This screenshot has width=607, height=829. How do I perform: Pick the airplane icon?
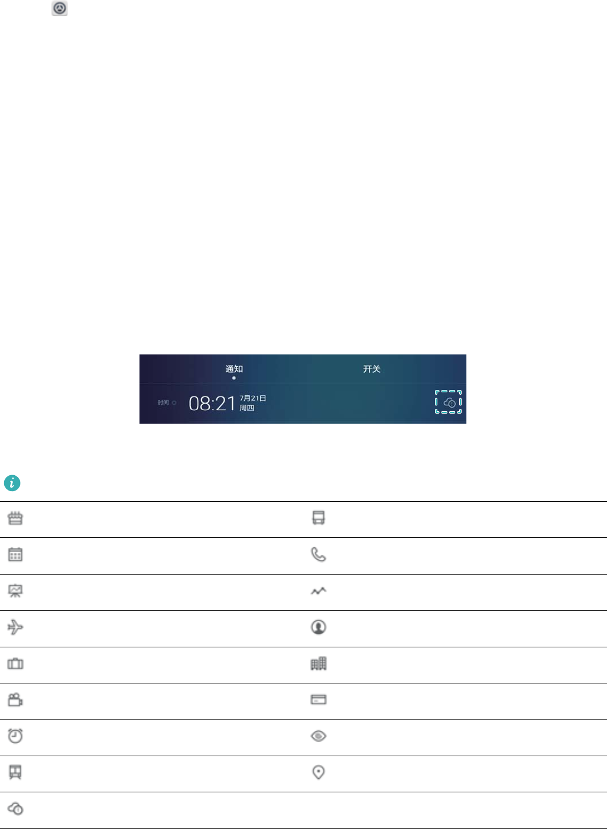pyautogui.click(x=15, y=627)
